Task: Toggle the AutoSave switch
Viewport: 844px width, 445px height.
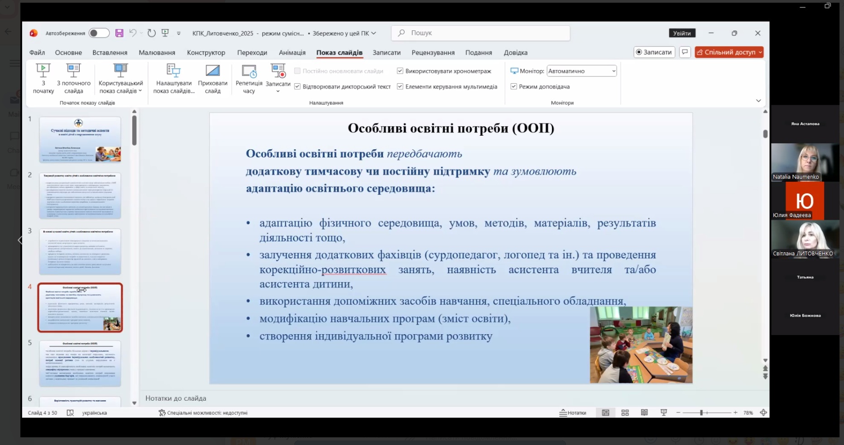Action: click(99, 33)
